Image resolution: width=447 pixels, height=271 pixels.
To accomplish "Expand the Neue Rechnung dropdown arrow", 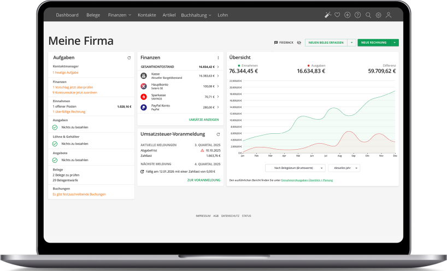I will tap(394, 42).
